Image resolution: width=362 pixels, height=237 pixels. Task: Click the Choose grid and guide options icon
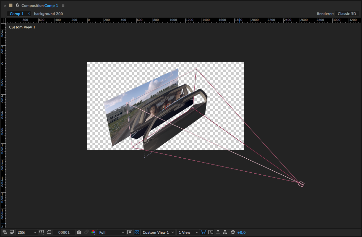click(x=42, y=232)
